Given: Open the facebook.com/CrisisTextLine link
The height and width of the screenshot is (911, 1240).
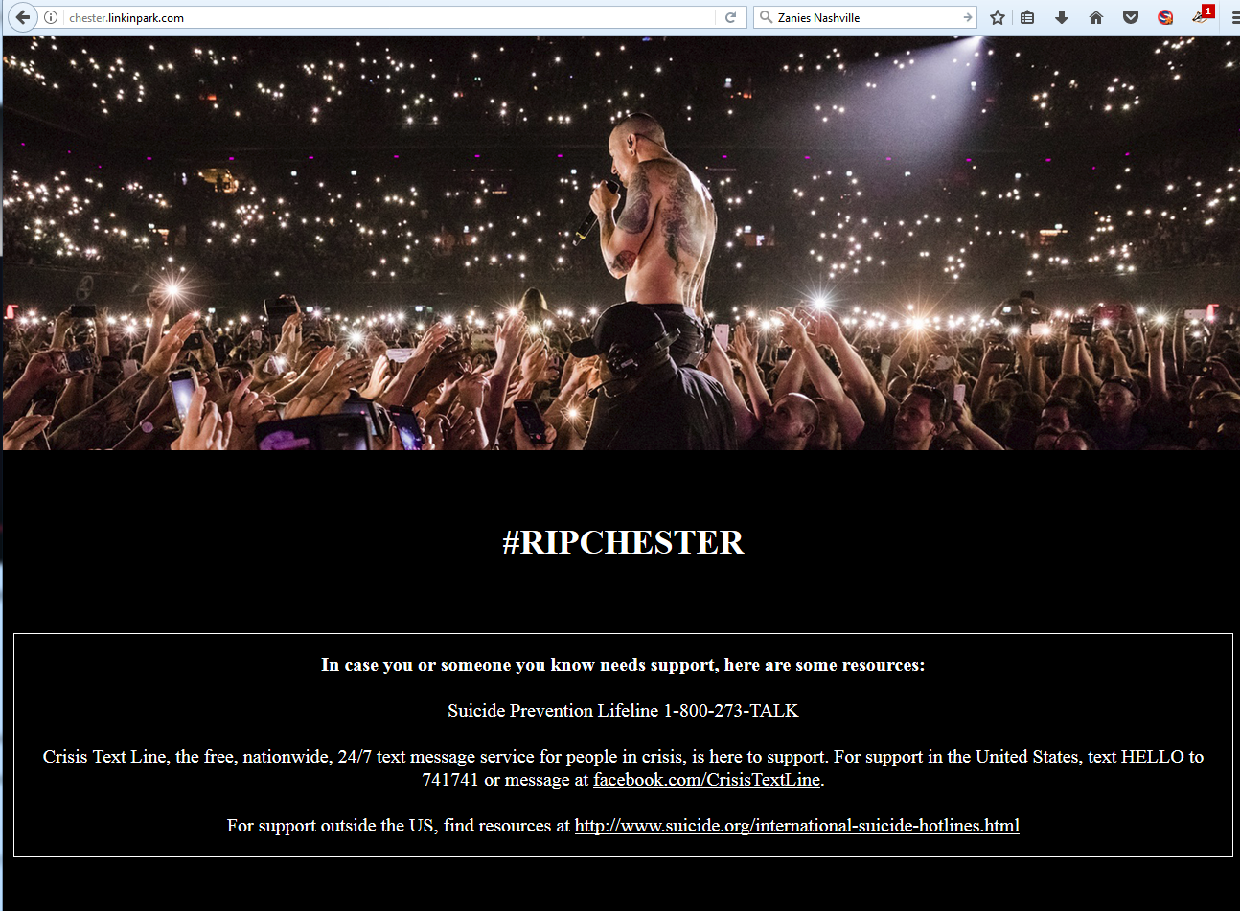Looking at the screenshot, I should [706, 780].
